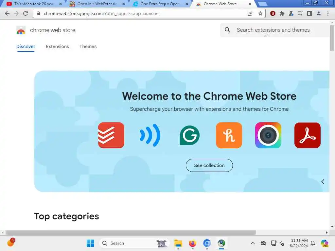This screenshot has width=335, height=251.
Task: Click the address bar URL
Action: click(102, 13)
